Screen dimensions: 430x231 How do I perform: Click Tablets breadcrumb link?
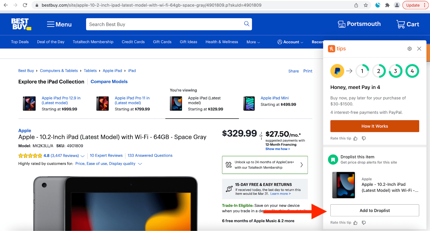[x=90, y=71]
